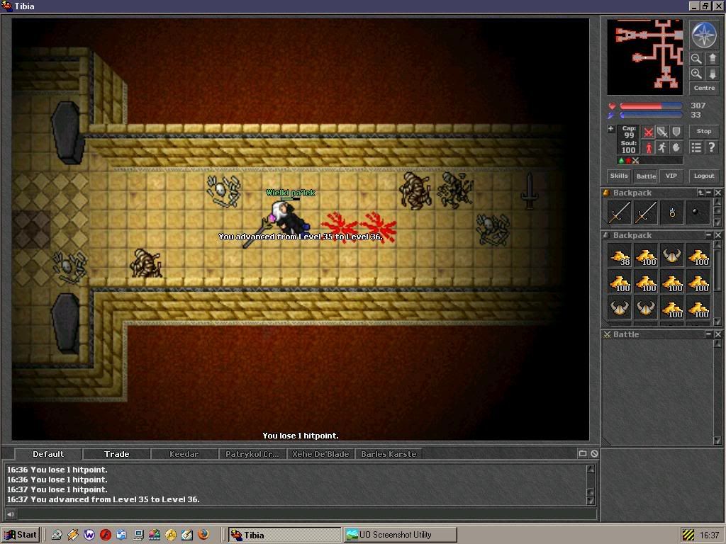726x544 pixels.
Task: Click the compass rose on the minimap
Action: coord(704,35)
